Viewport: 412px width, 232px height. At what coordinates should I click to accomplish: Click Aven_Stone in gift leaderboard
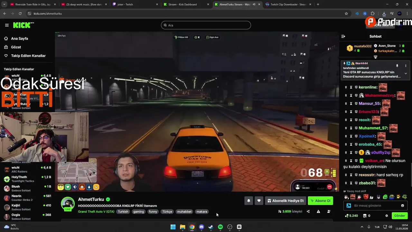pos(387,46)
